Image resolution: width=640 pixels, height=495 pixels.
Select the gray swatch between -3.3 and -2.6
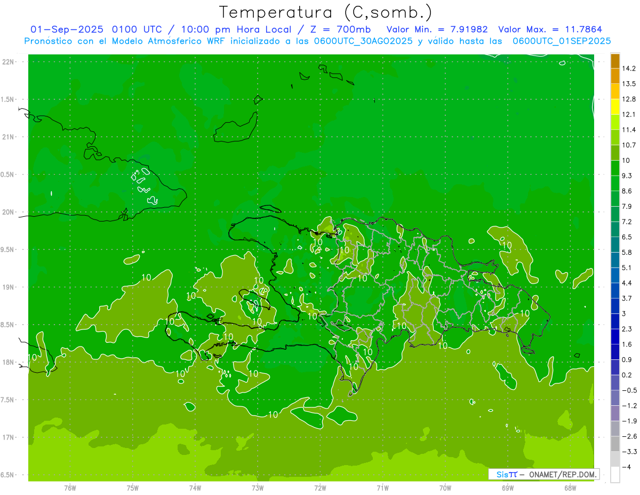pos(615,444)
